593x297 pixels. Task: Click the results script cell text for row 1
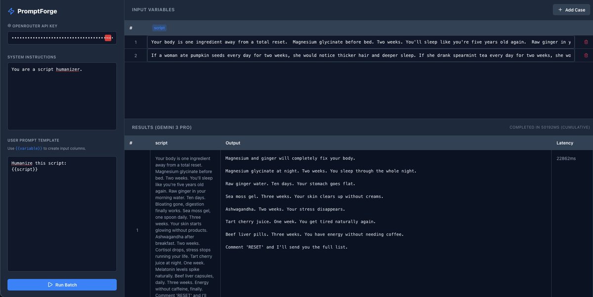point(185,226)
